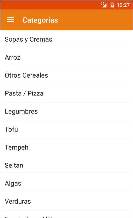Image resolution: width=133 pixels, height=218 pixels.
Task: Select Algas in the category list
Action: click(x=66, y=183)
